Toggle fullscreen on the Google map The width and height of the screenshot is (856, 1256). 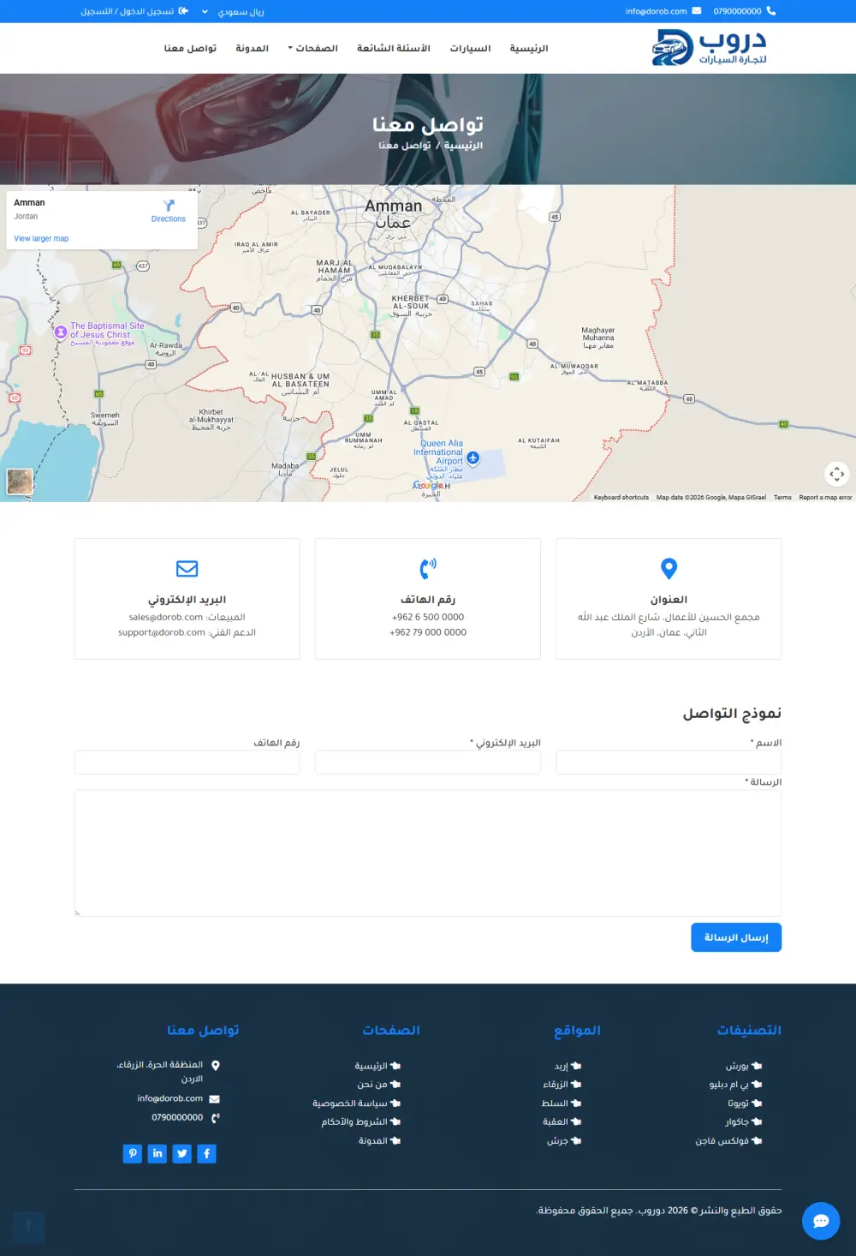[x=835, y=474]
